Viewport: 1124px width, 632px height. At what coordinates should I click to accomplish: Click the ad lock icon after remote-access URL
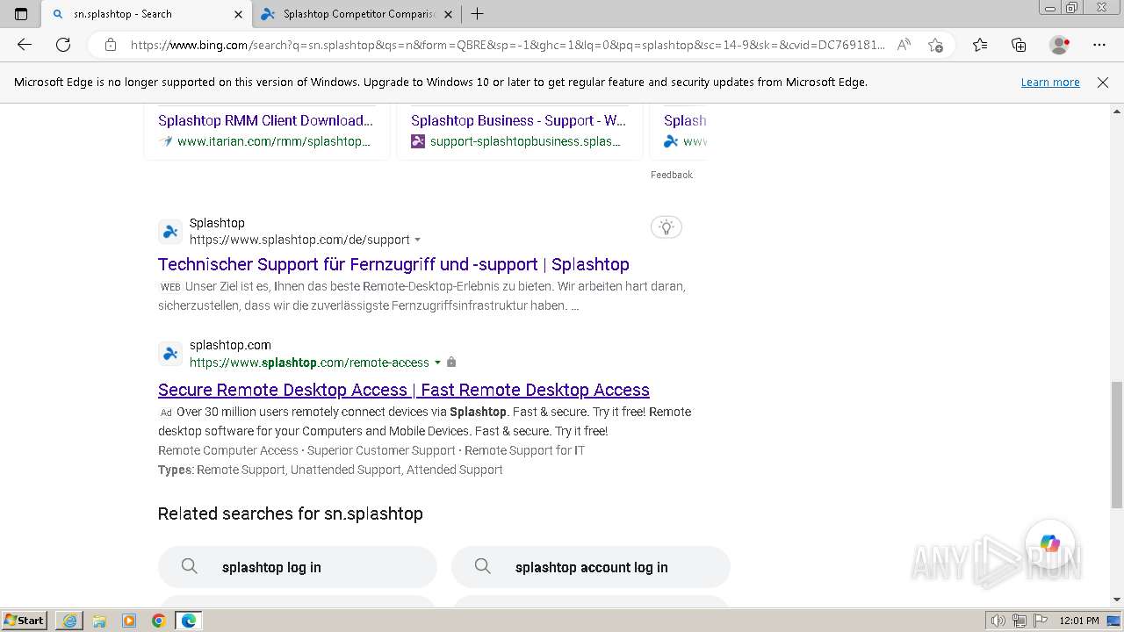(x=451, y=363)
